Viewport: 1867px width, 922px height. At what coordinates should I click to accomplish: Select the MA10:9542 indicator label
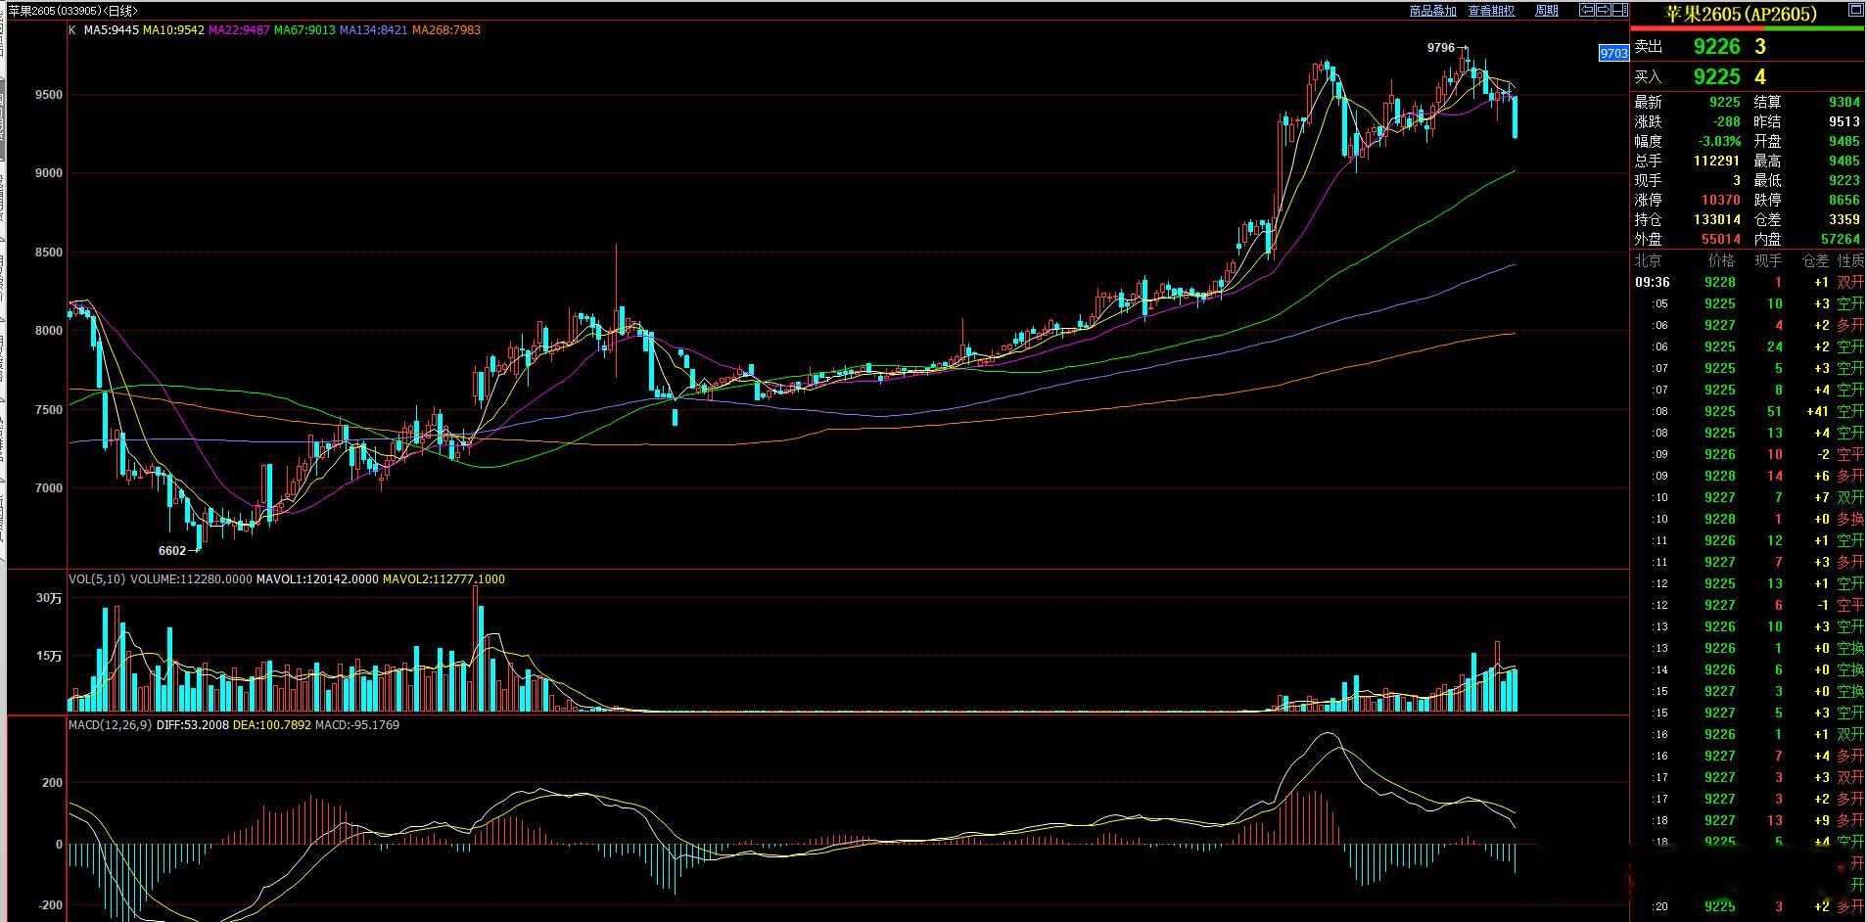click(x=173, y=30)
